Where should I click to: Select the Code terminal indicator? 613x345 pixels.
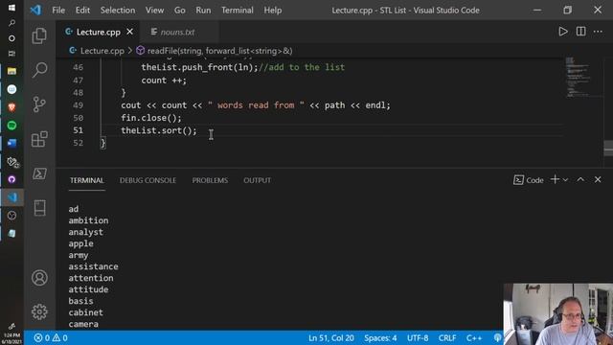point(528,180)
